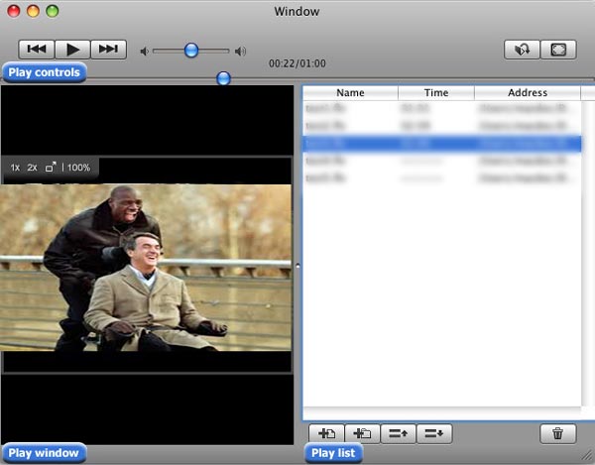Select the second playlist row
Screen dimensions: 595x465
pos(442,126)
